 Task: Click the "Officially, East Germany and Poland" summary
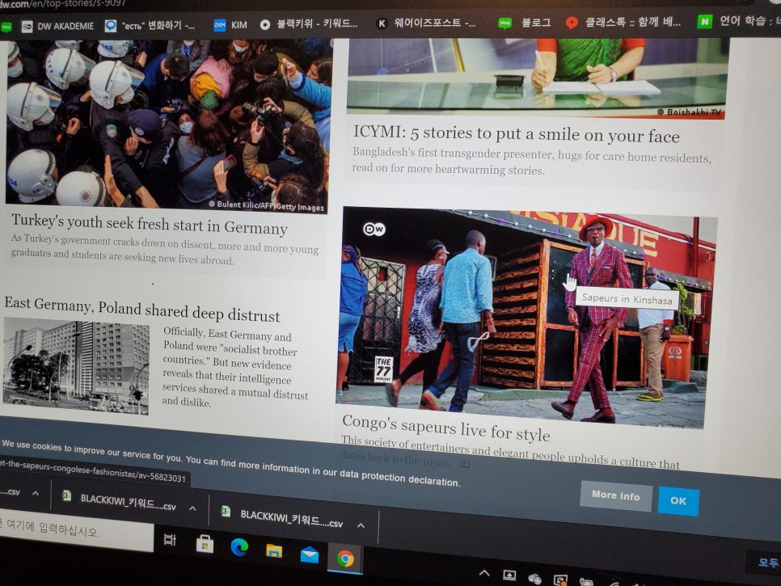coord(234,368)
